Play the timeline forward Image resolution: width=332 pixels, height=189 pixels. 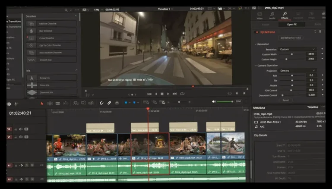168,94
